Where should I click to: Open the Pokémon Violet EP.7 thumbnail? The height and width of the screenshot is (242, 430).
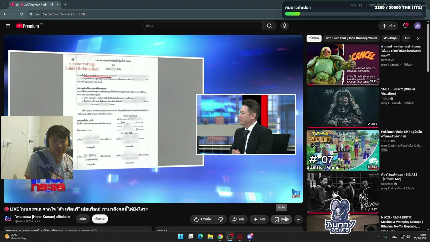pos(343,150)
